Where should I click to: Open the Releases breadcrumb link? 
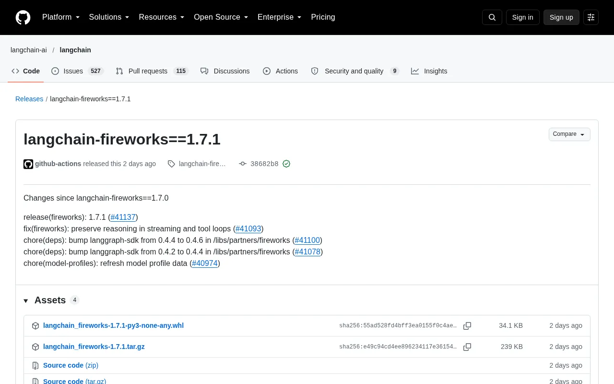pos(29,99)
